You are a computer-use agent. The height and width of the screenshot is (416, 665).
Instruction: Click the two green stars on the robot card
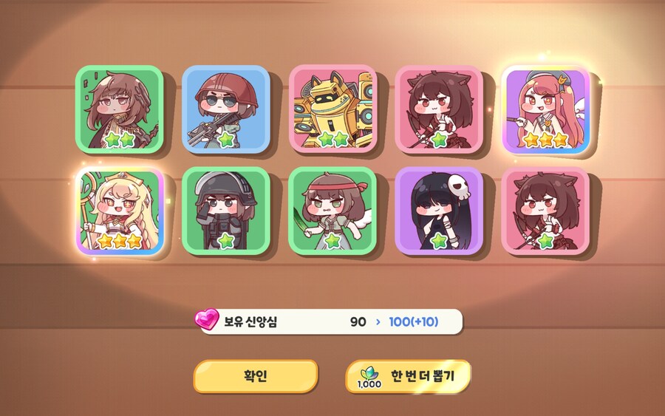333,139
